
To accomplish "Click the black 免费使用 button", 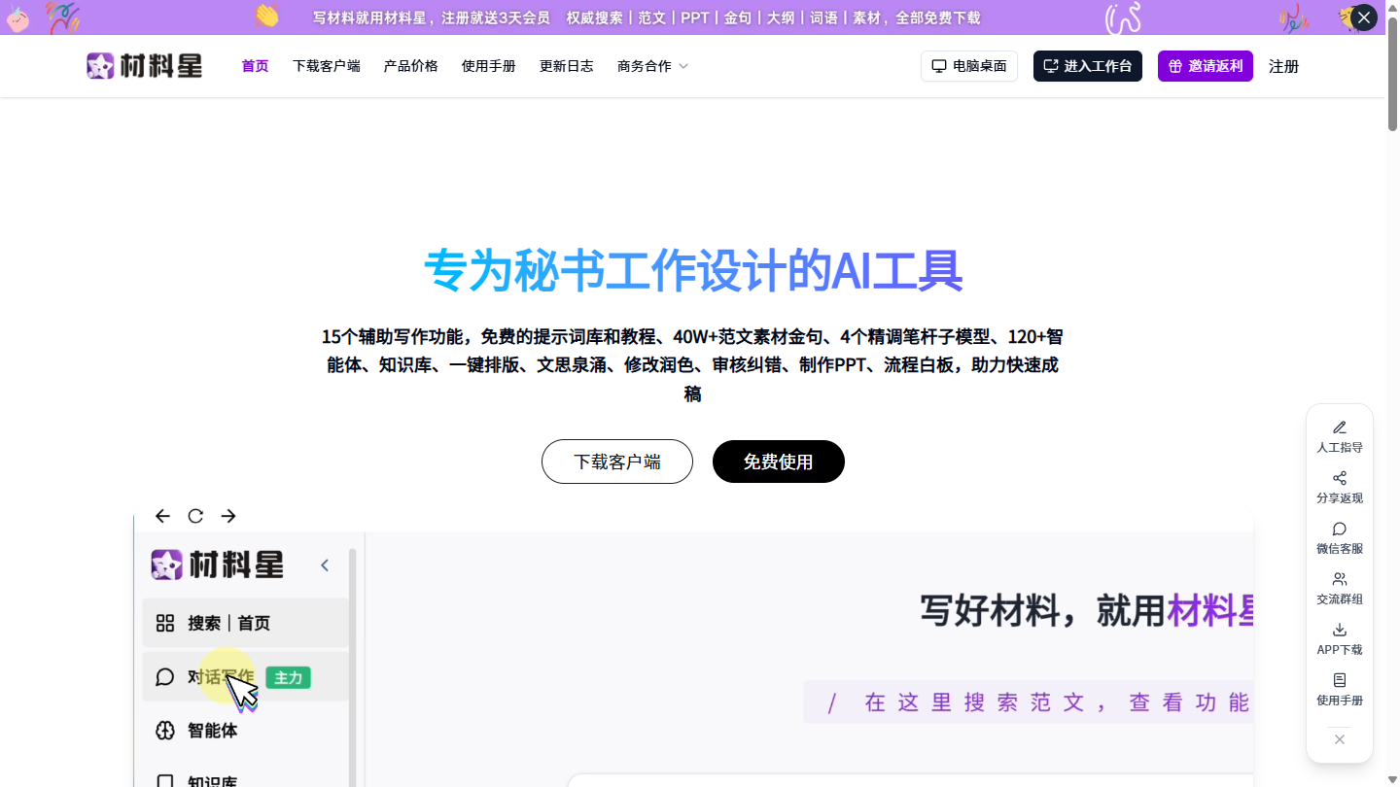I will (779, 462).
